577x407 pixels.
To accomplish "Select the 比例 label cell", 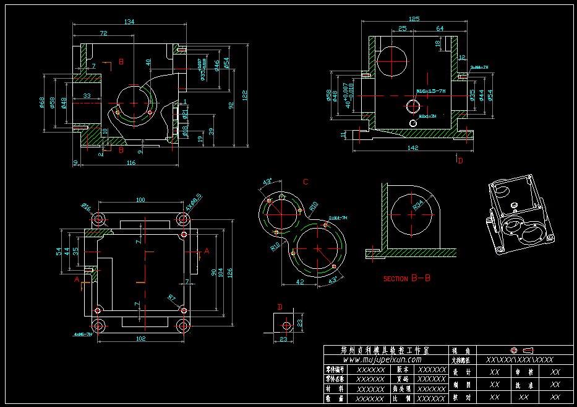I will coord(402,398).
